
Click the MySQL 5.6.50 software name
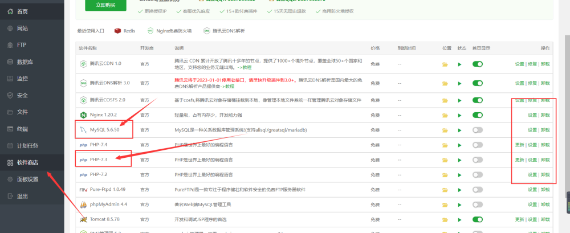coord(105,130)
